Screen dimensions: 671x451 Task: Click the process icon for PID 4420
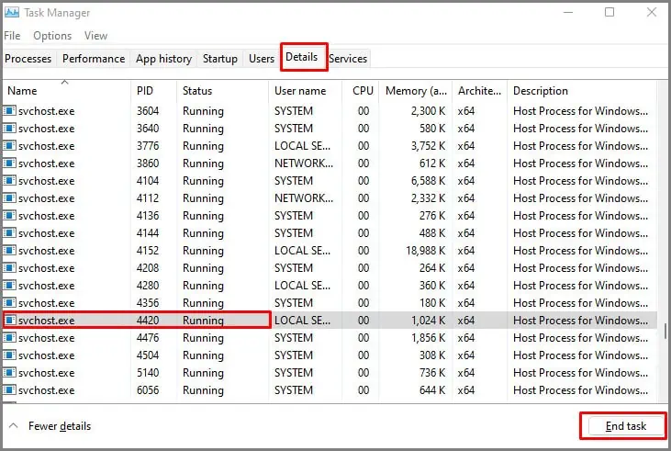coord(9,320)
